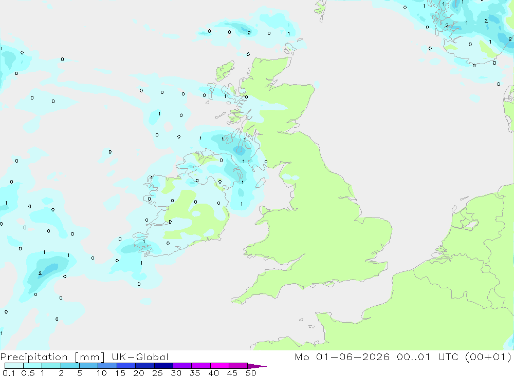This screenshot has height=376, width=514.
Task: Click the 1–2 mm legend color swatch
Action: pos(51,366)
